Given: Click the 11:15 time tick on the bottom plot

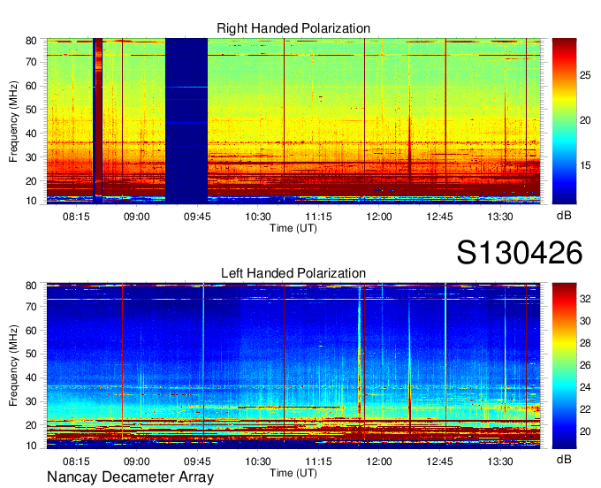Looking at the screenshot, I should pos(318,461).
